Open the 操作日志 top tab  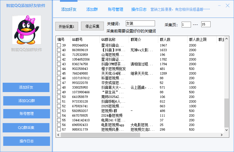(x=139, y=9)
